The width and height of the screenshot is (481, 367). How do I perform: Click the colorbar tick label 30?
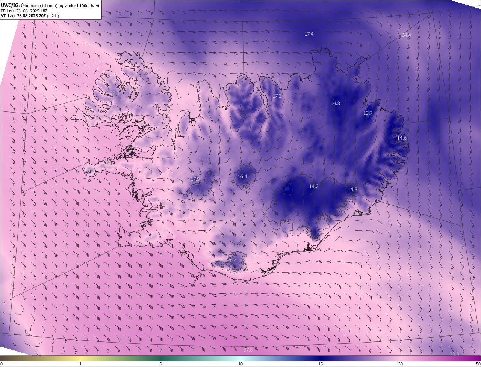pyautogui.click(x=401, y=364)
